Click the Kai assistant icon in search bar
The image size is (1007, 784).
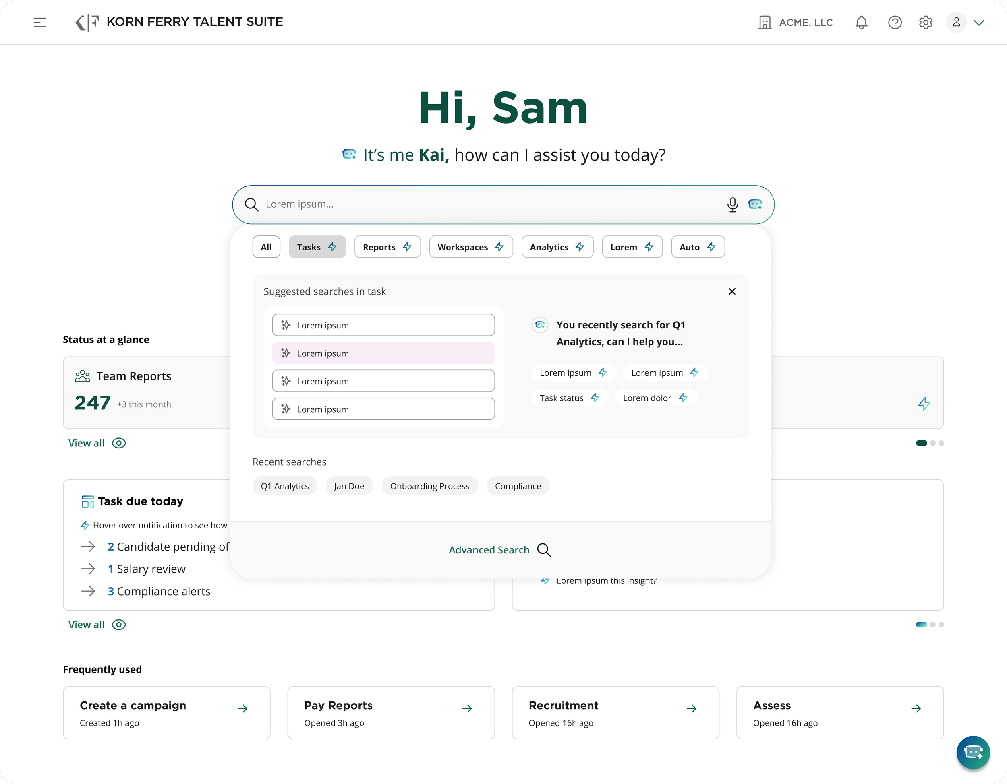755,204
